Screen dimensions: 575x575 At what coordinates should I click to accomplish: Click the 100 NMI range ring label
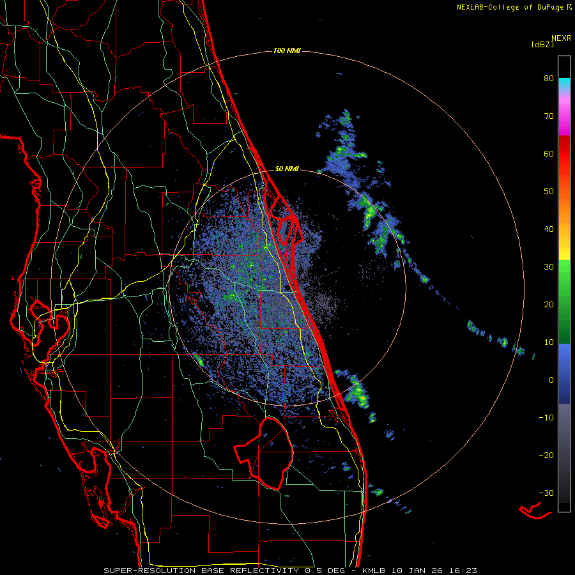pyautogui.click(x=287, y=50)
